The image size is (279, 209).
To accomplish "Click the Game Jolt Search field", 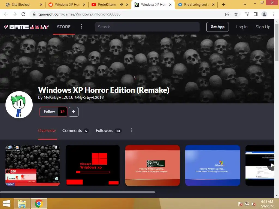I will pos(147,27).
